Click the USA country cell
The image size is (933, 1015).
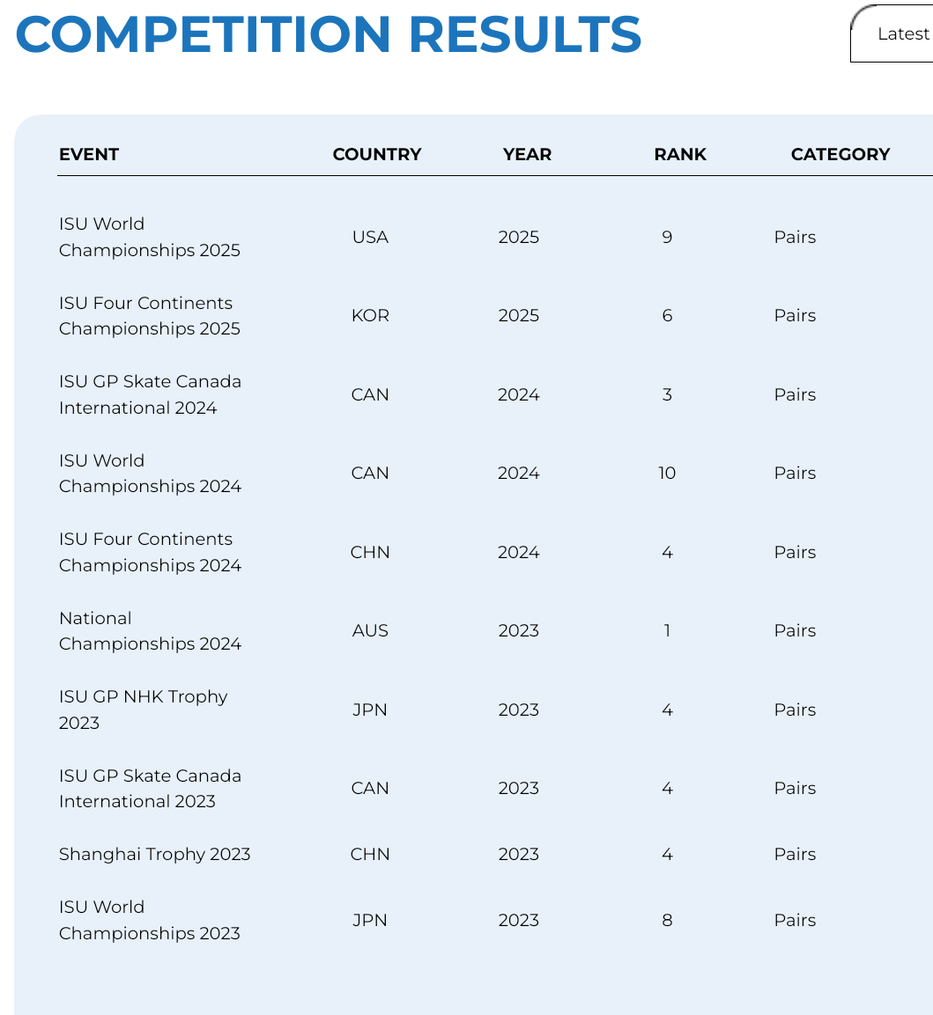[x=370, y=237]
